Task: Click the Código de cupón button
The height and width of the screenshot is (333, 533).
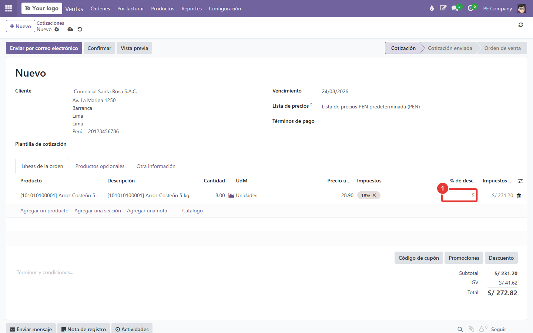Action: click(419, 258)
